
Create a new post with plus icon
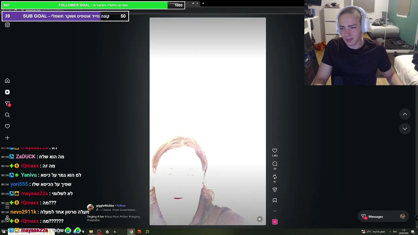click(x=7, y=138)
